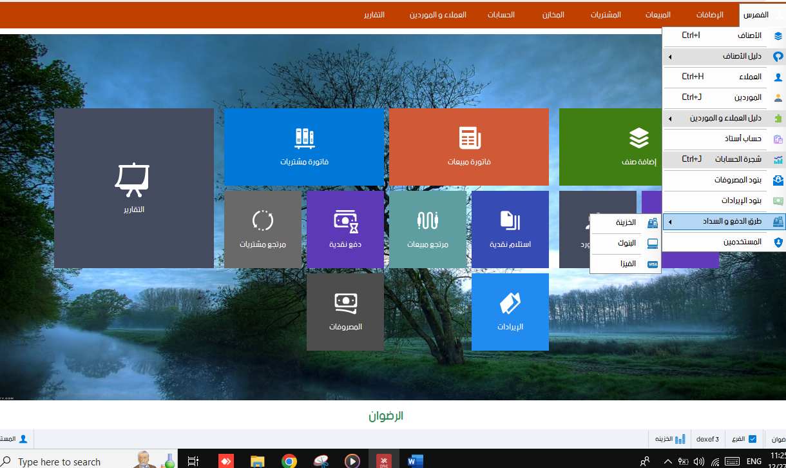
Task: Open Google Chrome from the taskbar
Action: point(289,460)
